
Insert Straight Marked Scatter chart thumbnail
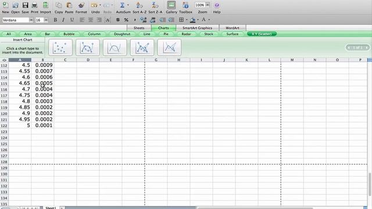(x=142, y=48)
